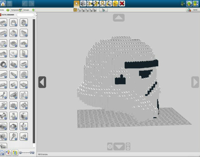The height and width of the screenshot is (157, 200).
Task: Open the tile category
Action: [24, 85]
